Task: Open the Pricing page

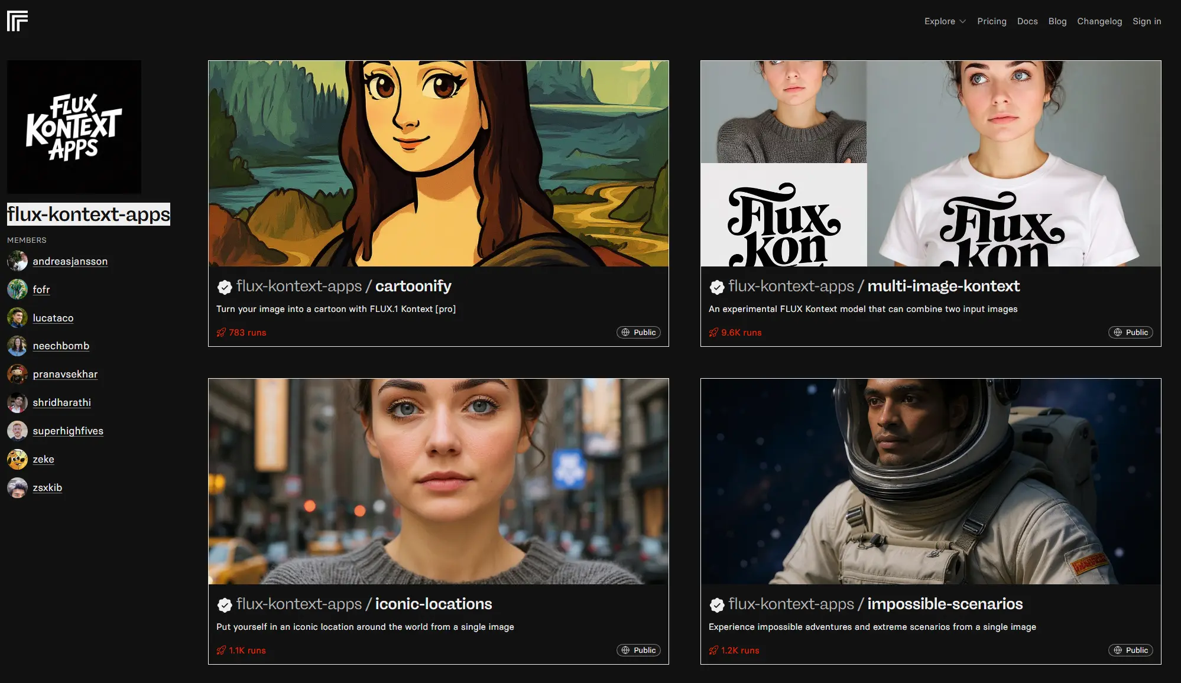Action: [991, 21]
